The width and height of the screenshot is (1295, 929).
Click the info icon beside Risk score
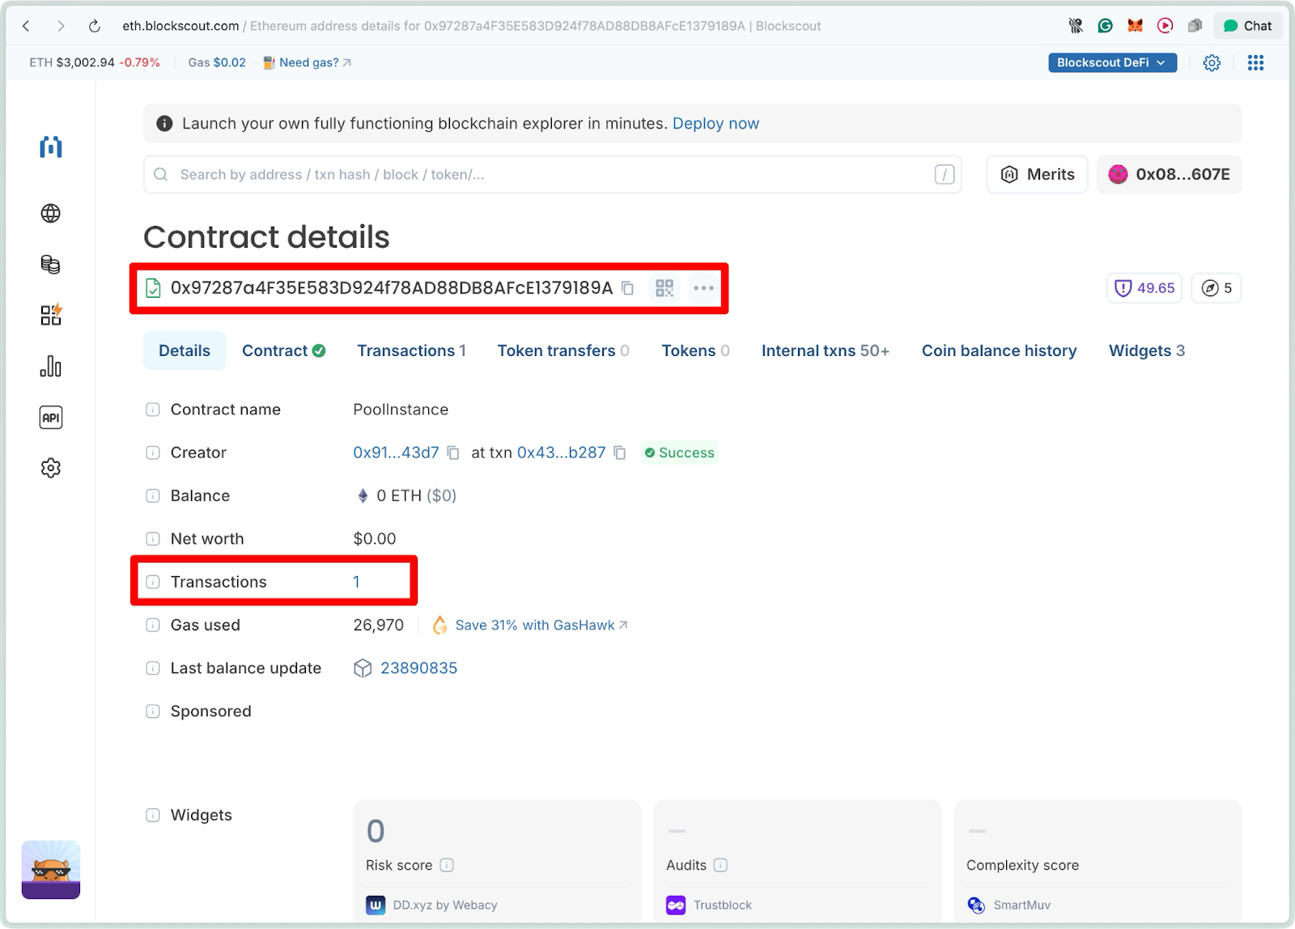click(x=446, y=865)
